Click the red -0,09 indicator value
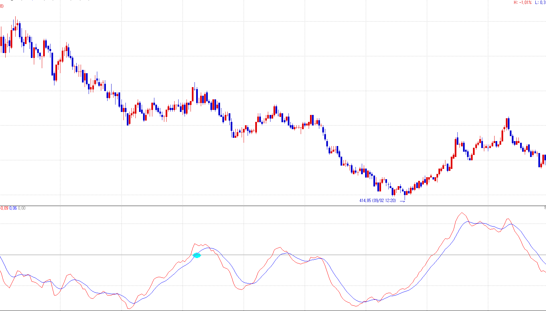The image size is (546, 311). pos(4,208)
